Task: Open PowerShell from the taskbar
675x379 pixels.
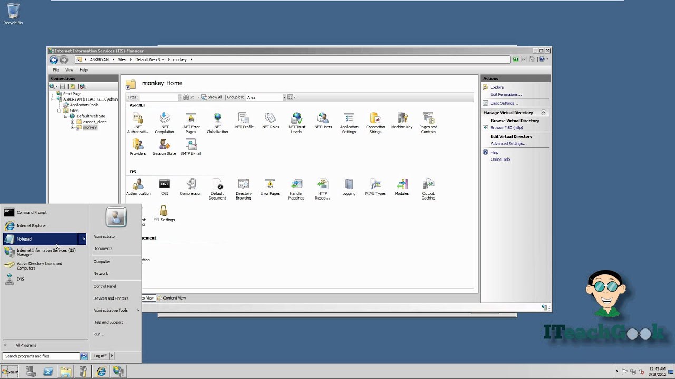Action: pos(48,372)
